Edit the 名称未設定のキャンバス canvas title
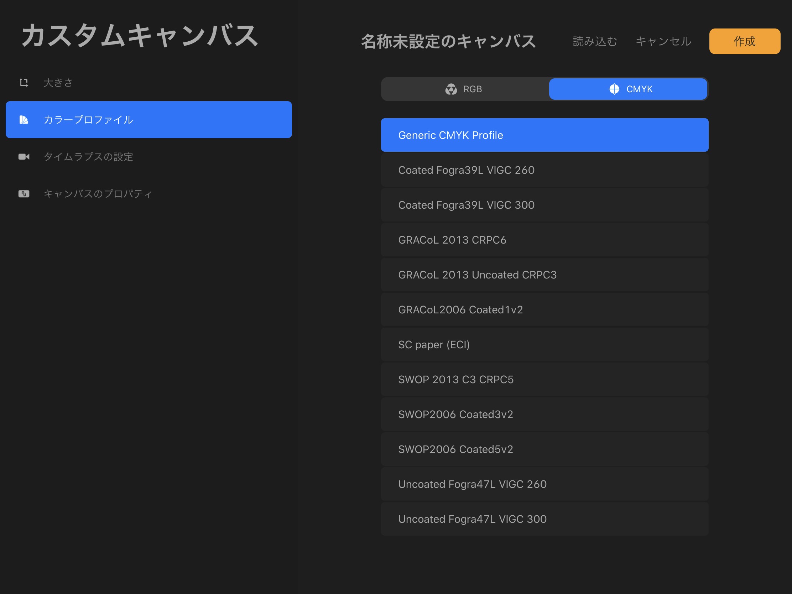Viewport: 792px width, 594px height. 448,41
